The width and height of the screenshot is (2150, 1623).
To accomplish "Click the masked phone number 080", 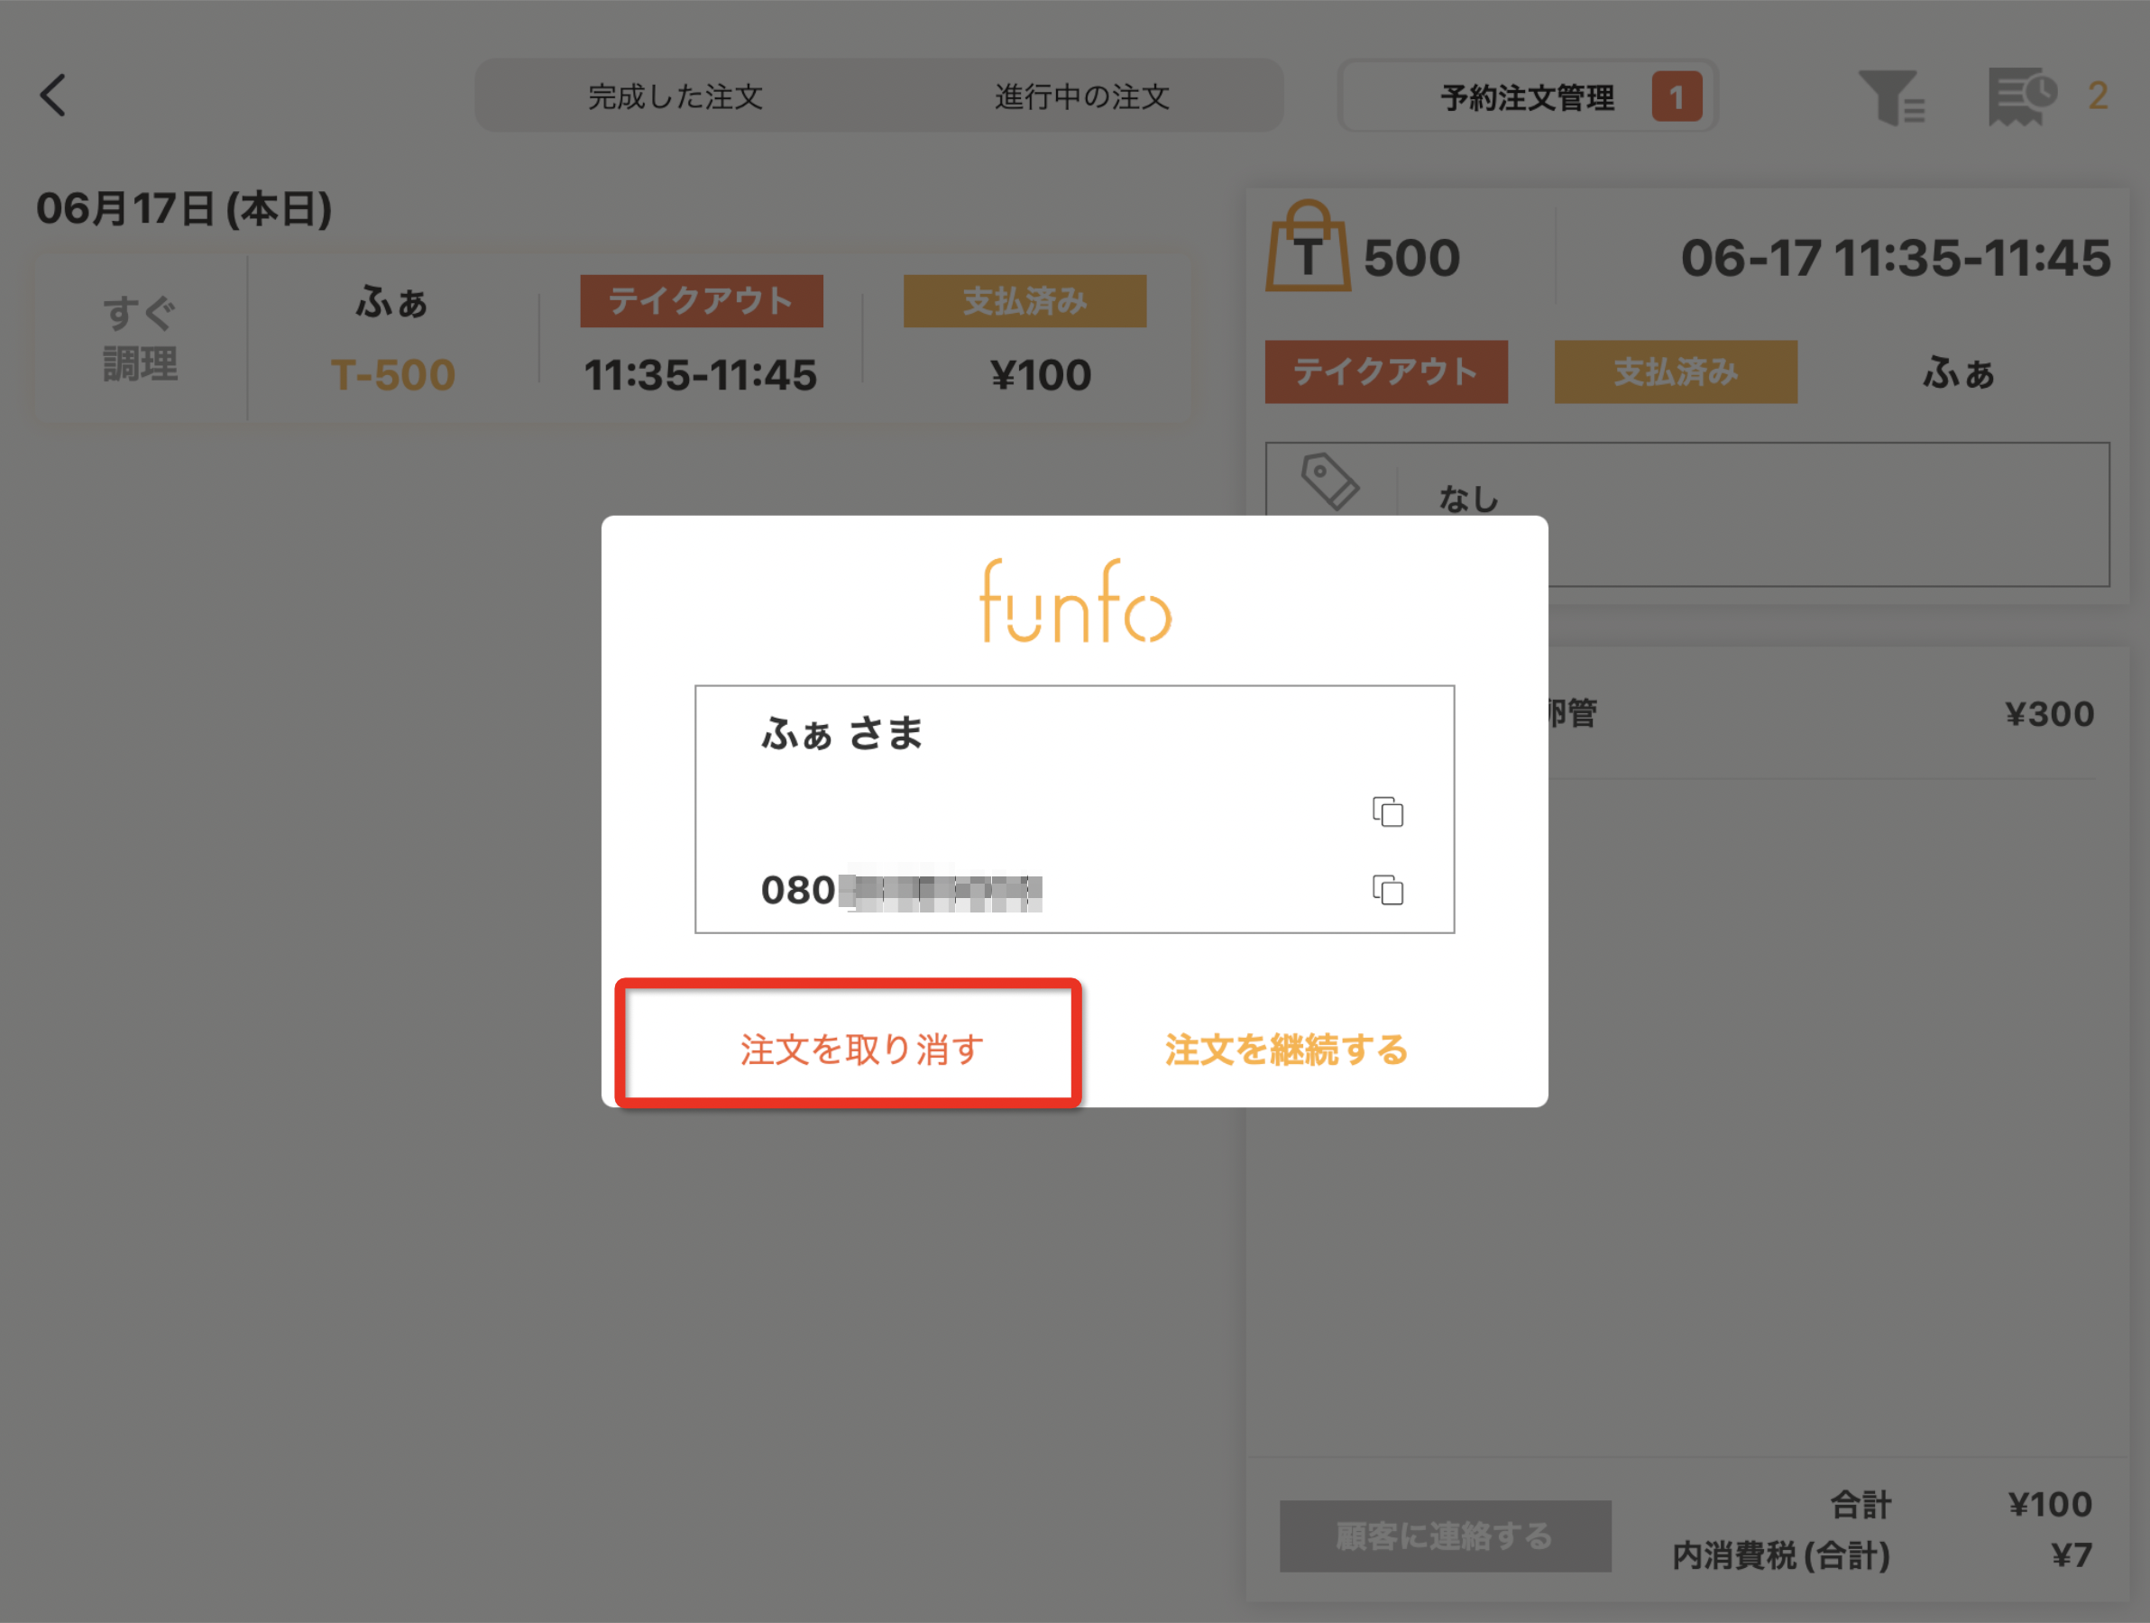I will point(901,890).
